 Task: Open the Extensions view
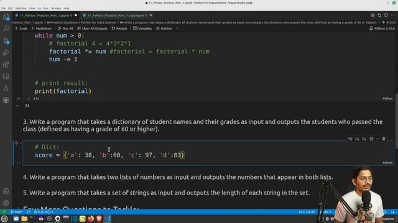tap(6, 64)
